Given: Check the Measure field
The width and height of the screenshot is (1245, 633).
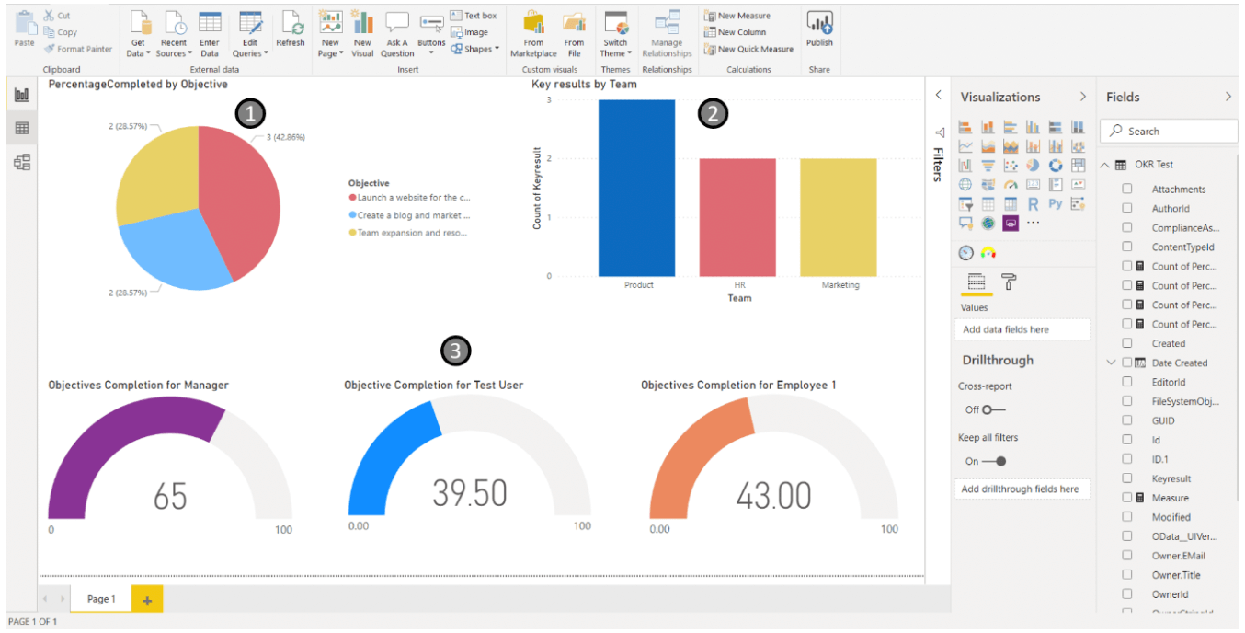Looking at the screenshot, I should point(1126,498).
